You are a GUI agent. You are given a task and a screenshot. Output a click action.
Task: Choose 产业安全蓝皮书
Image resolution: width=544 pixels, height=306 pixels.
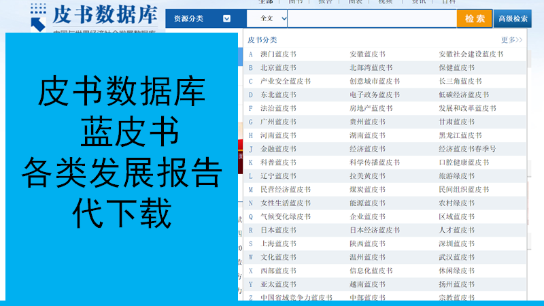(286, 81)
